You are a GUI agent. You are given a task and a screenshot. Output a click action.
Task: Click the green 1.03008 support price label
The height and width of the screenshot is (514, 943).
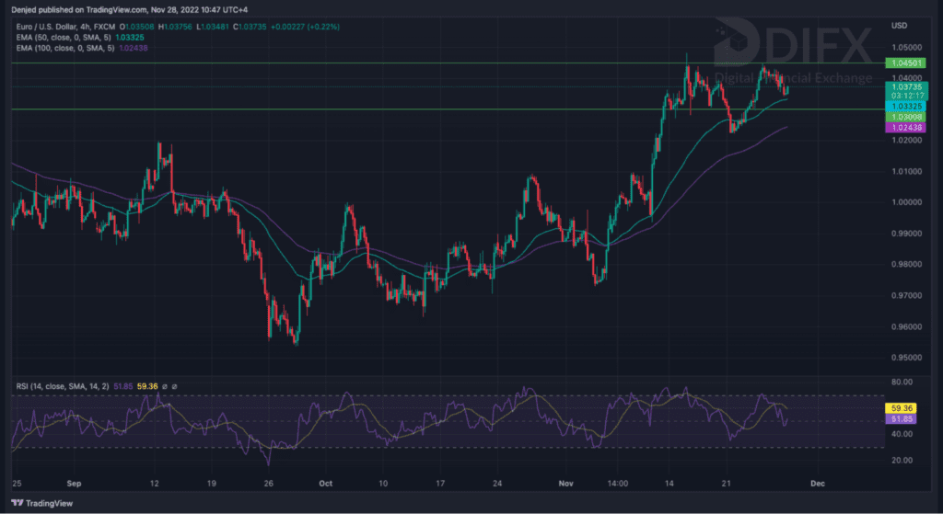point(899,118)
